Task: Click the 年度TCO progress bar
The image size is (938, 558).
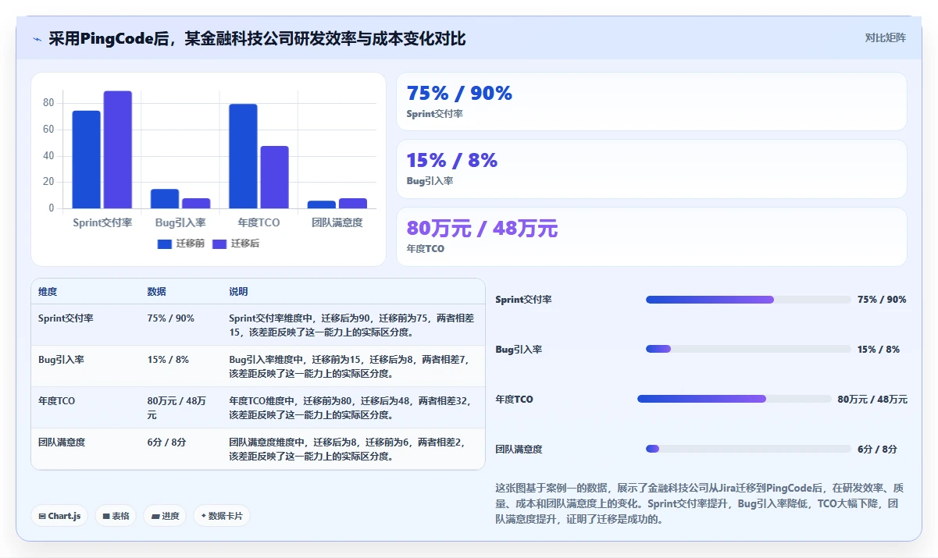Action: pyautogui.click(x=734, y=399)
